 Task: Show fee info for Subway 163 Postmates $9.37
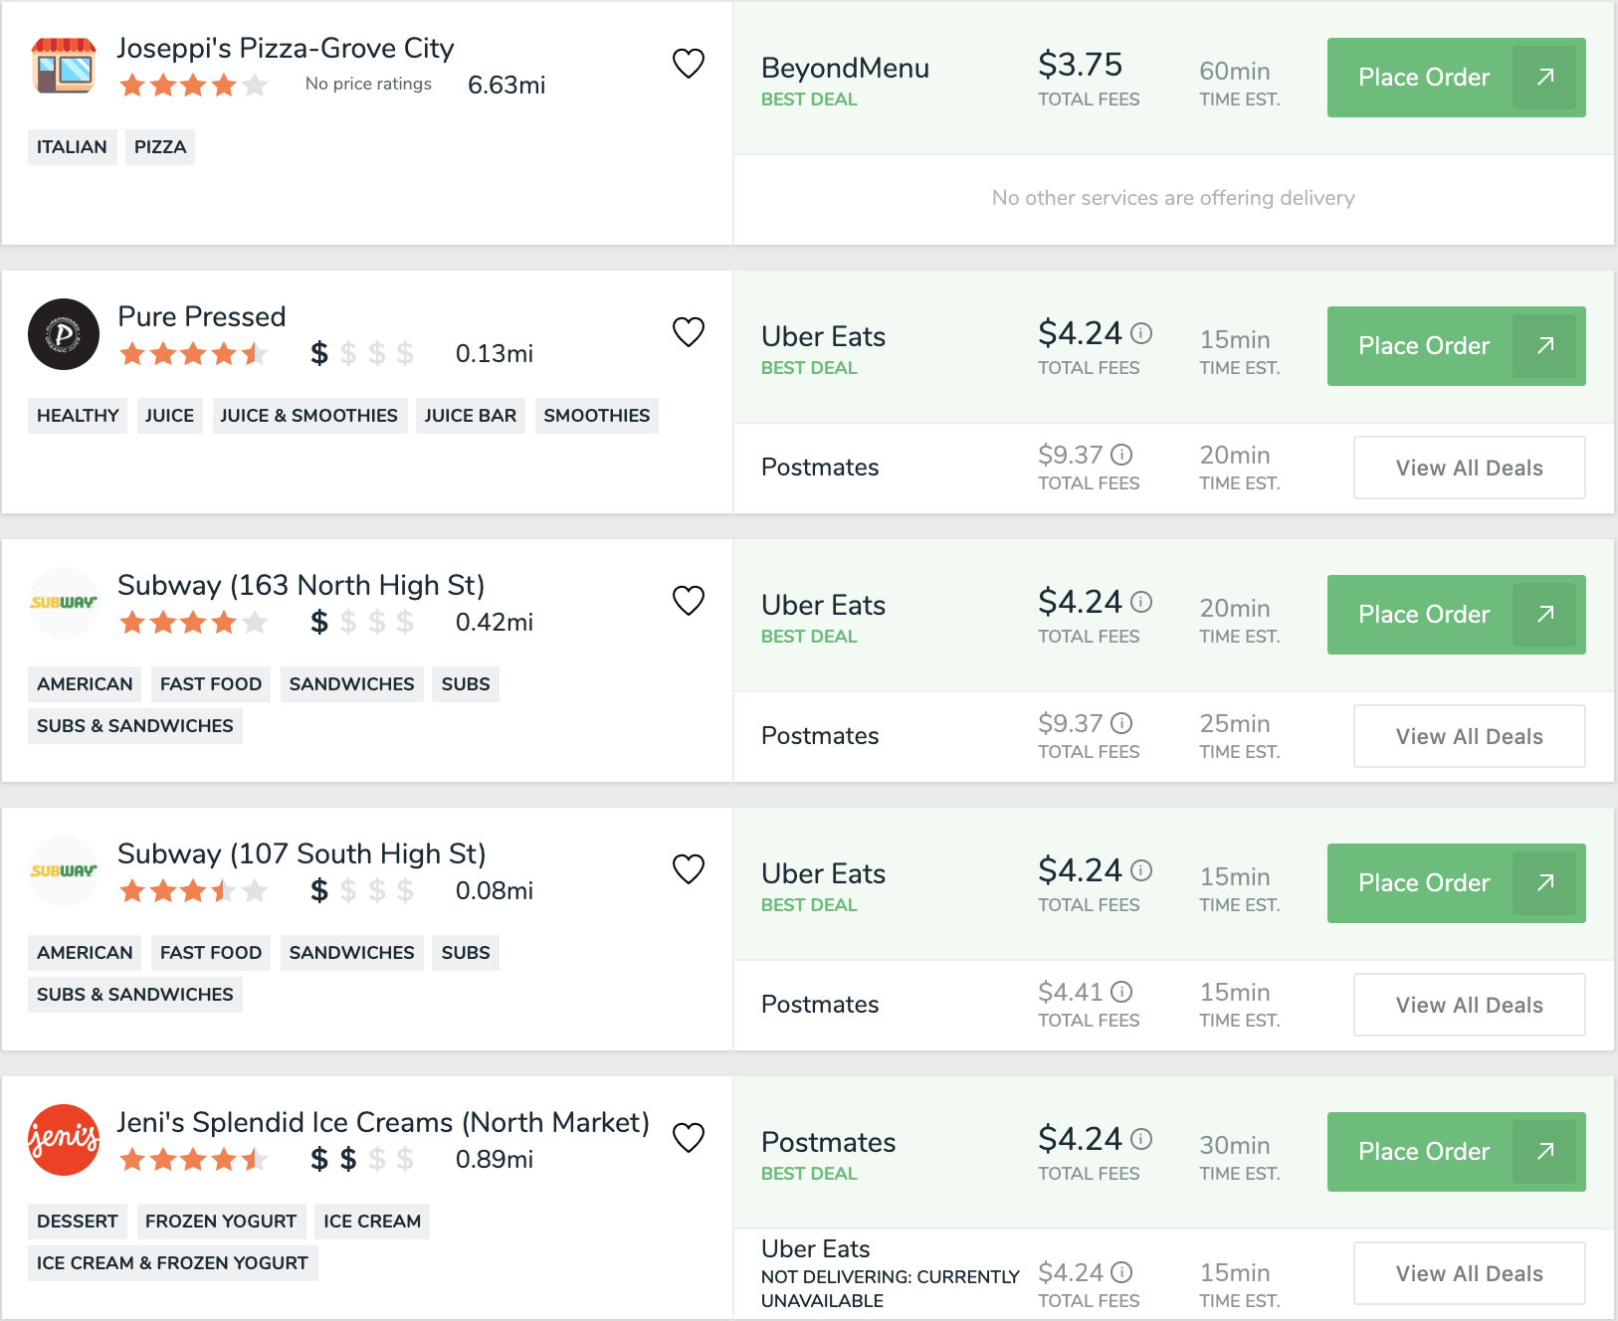(1121, 723)
